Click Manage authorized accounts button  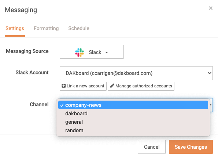pyautogui.click(x=141, y=86)
